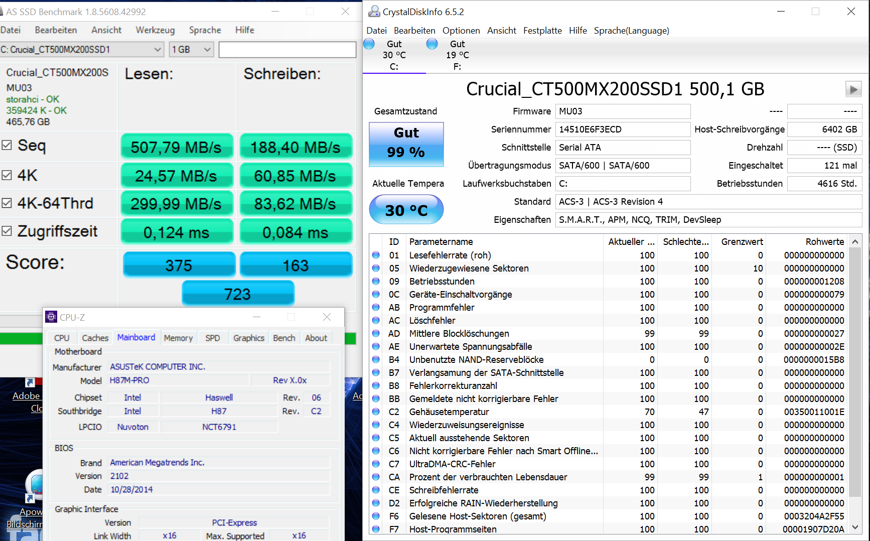Click status orb for Schreibfehlerrate row

(x=376, y=490)
